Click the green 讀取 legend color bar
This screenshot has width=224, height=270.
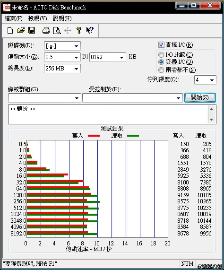[x=133, y=136]
